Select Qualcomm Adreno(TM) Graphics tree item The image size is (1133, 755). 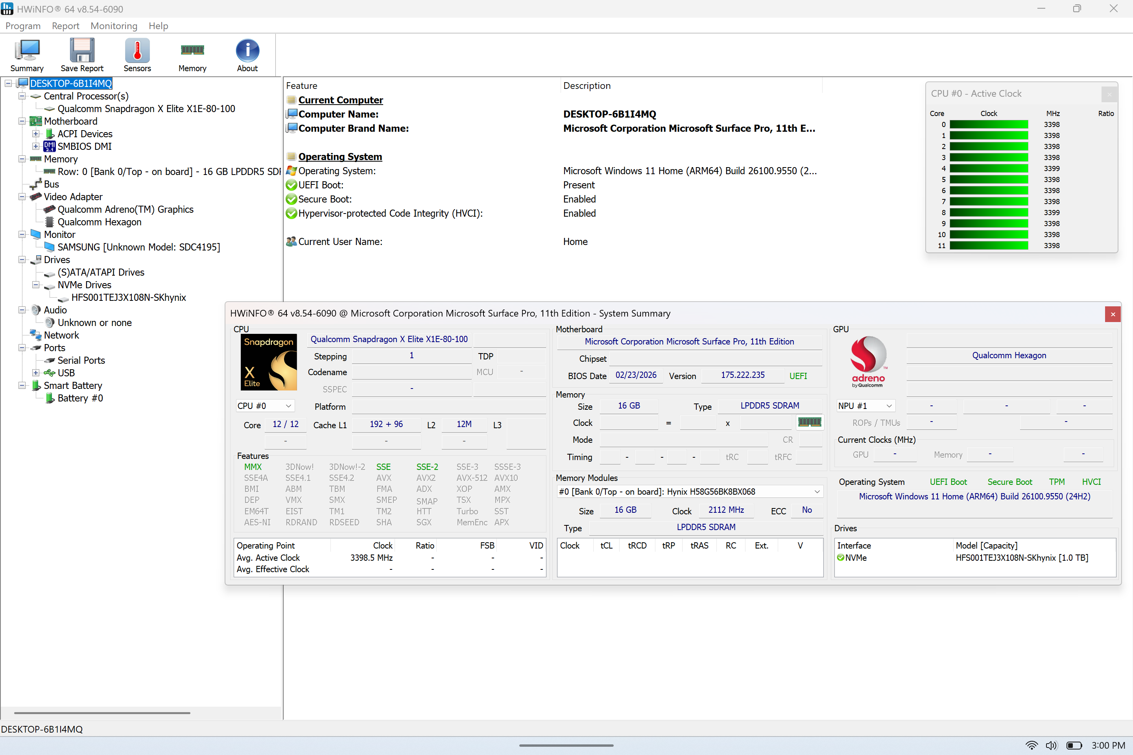[x=125, y=210]
